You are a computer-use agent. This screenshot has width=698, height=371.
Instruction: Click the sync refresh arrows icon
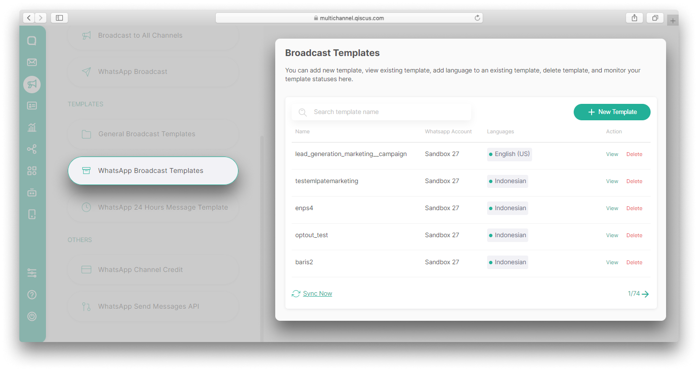[x=296, y=294]
